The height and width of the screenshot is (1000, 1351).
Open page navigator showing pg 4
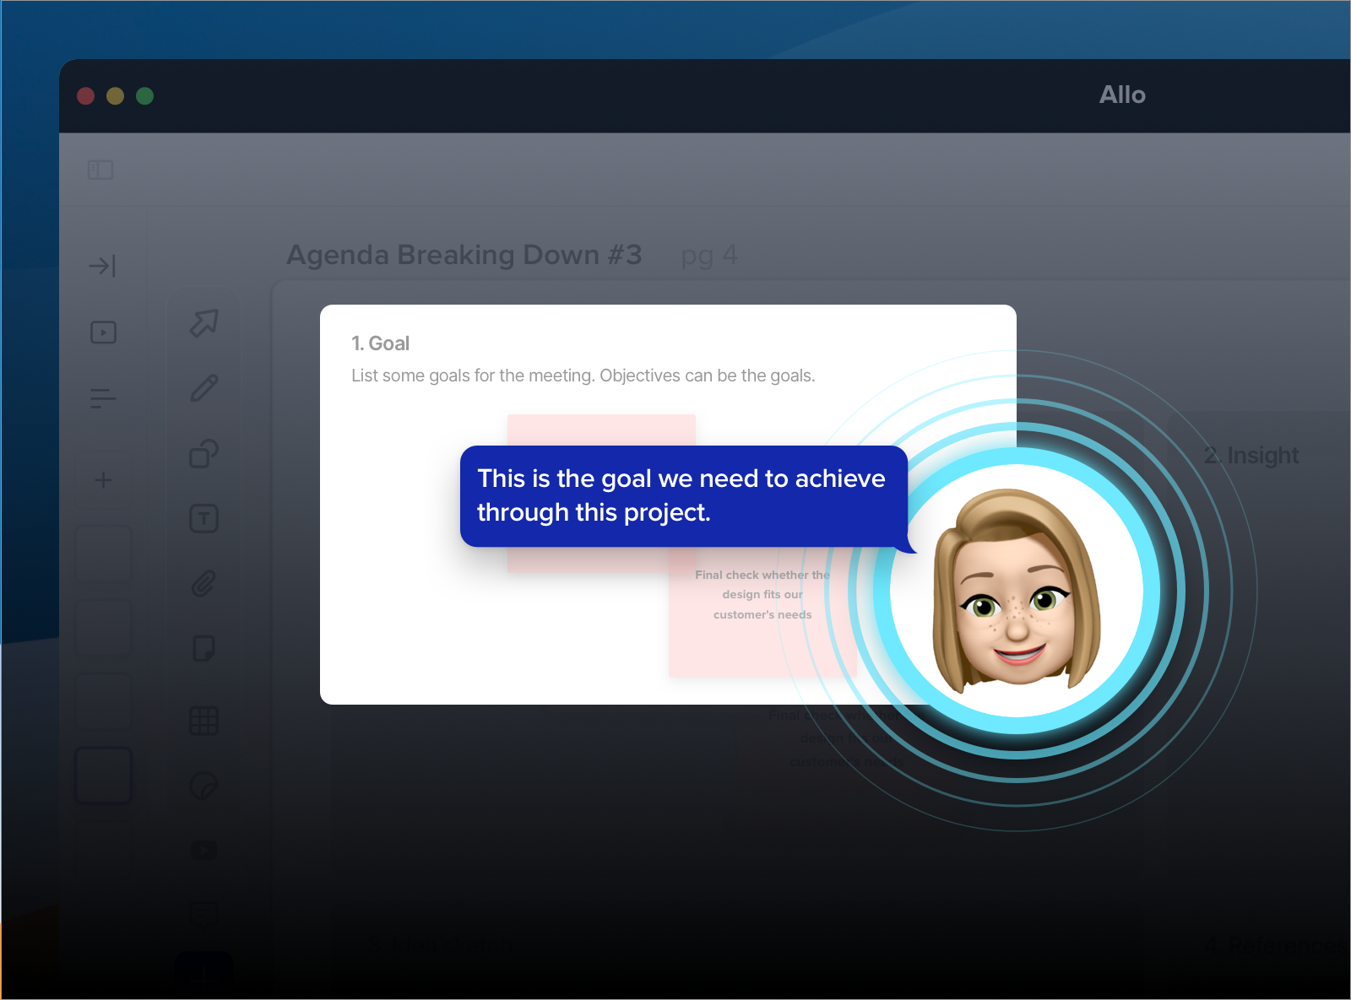pos(709,255)
